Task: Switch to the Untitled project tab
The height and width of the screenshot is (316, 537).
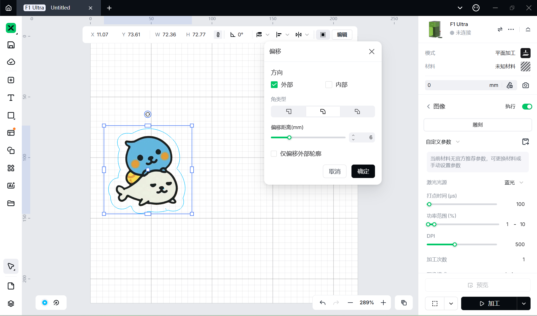Action: (60, 8)
